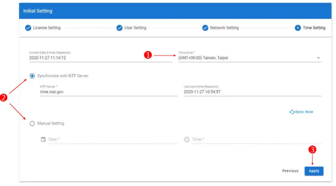Open the calendar icon next to Date

pyautogui.click(x=43, y=139)
